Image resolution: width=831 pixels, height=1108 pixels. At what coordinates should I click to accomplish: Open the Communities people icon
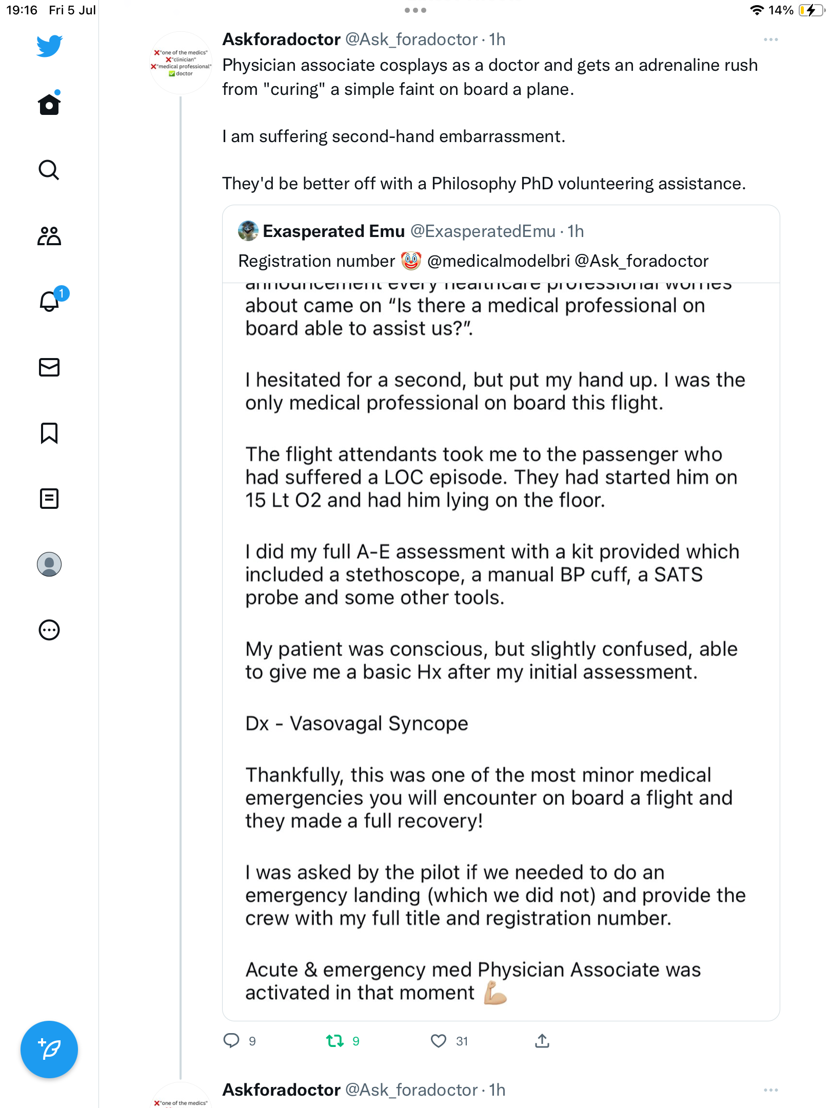coord(49,236)
